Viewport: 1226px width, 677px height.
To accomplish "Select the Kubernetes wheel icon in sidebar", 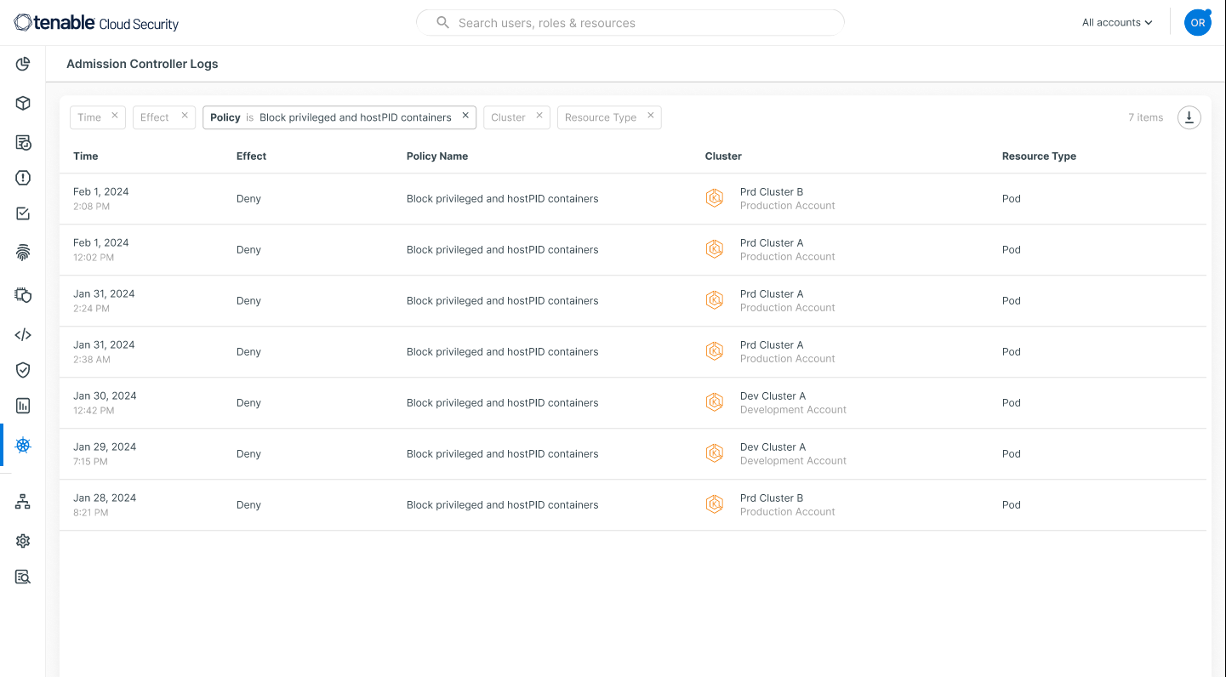I will pos(23,445).
